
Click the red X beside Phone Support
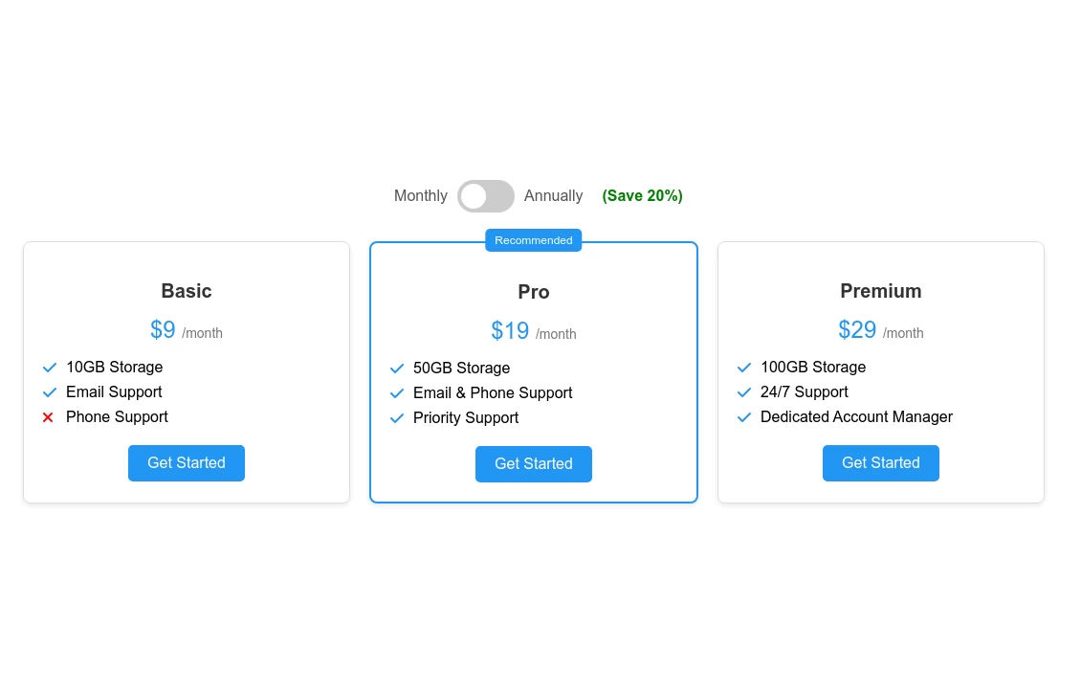click(x=48, y=417)
